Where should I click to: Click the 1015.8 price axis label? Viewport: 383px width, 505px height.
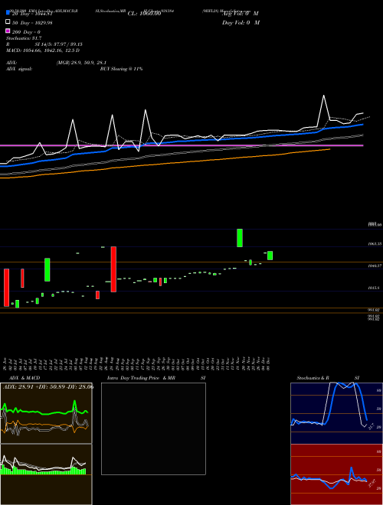375,288
